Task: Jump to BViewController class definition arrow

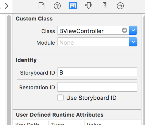Action: (x=125, y=30)
